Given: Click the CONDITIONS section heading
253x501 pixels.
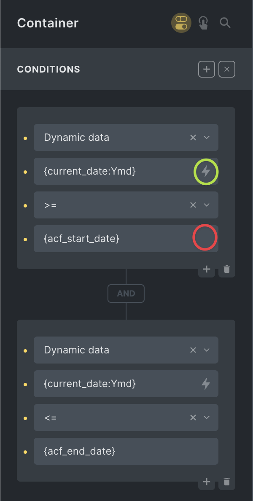Looking at the screenshot, I should 48,69.
